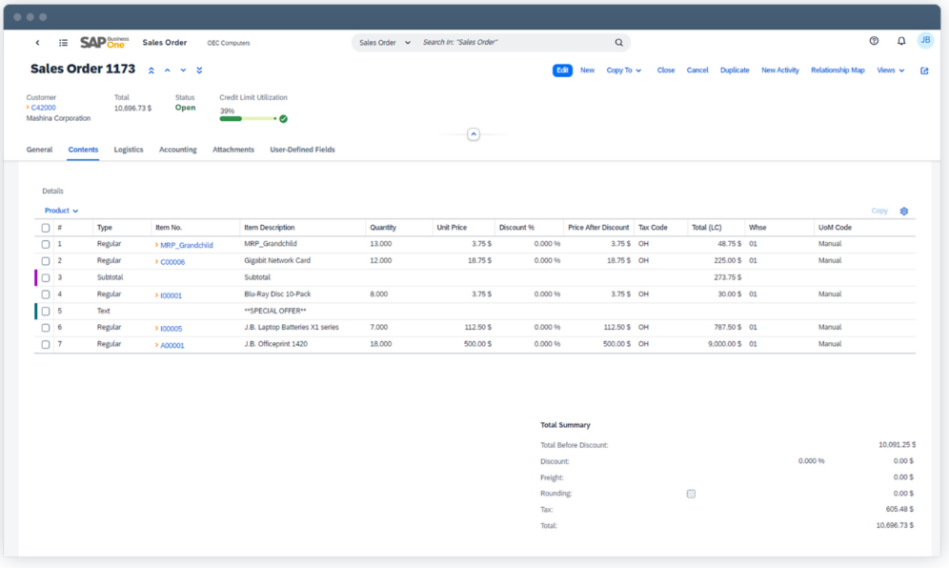Open the notifications bell
This screenshot has width=949, height=568.
coord(901,42)
